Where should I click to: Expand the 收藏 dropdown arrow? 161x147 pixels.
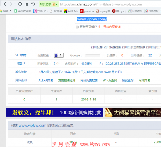(10, 11)
